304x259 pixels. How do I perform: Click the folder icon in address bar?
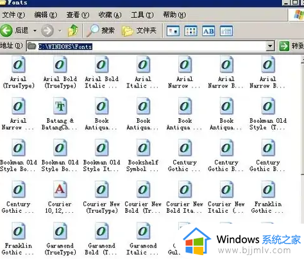click(x=32, y=46)
